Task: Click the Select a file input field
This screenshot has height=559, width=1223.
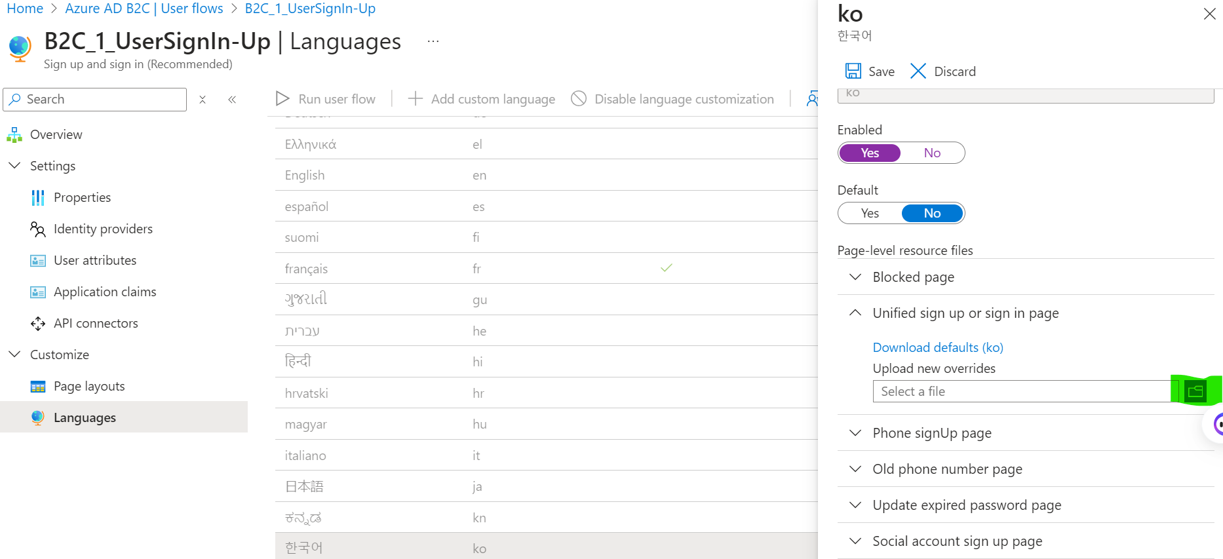Action: pos(1026,391)
